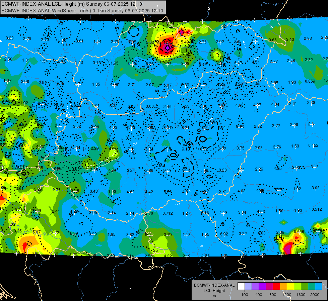Click the grid value 4.04
Screen dimensions: 328x301
275,104
